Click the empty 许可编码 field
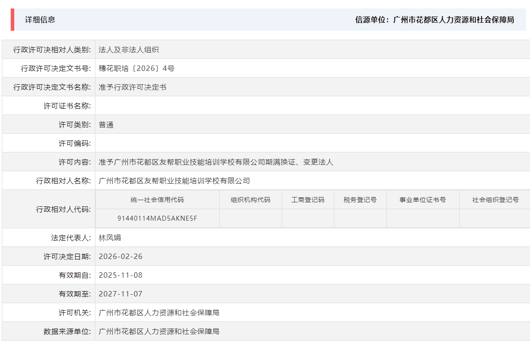Image resolution: width=530 pixels, height=341 pixels. point(178,143)
